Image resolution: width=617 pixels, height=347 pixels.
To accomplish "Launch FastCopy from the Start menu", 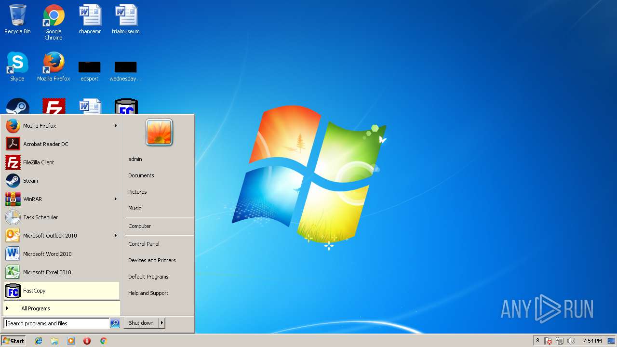I will point(61,291).
